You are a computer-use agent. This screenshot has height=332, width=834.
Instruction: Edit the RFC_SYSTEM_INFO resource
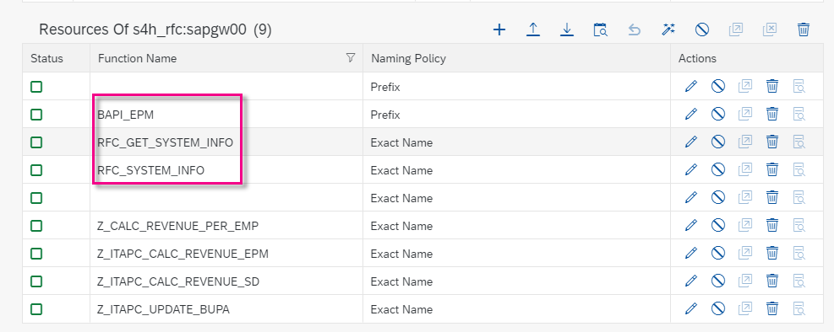pos(691,169)
